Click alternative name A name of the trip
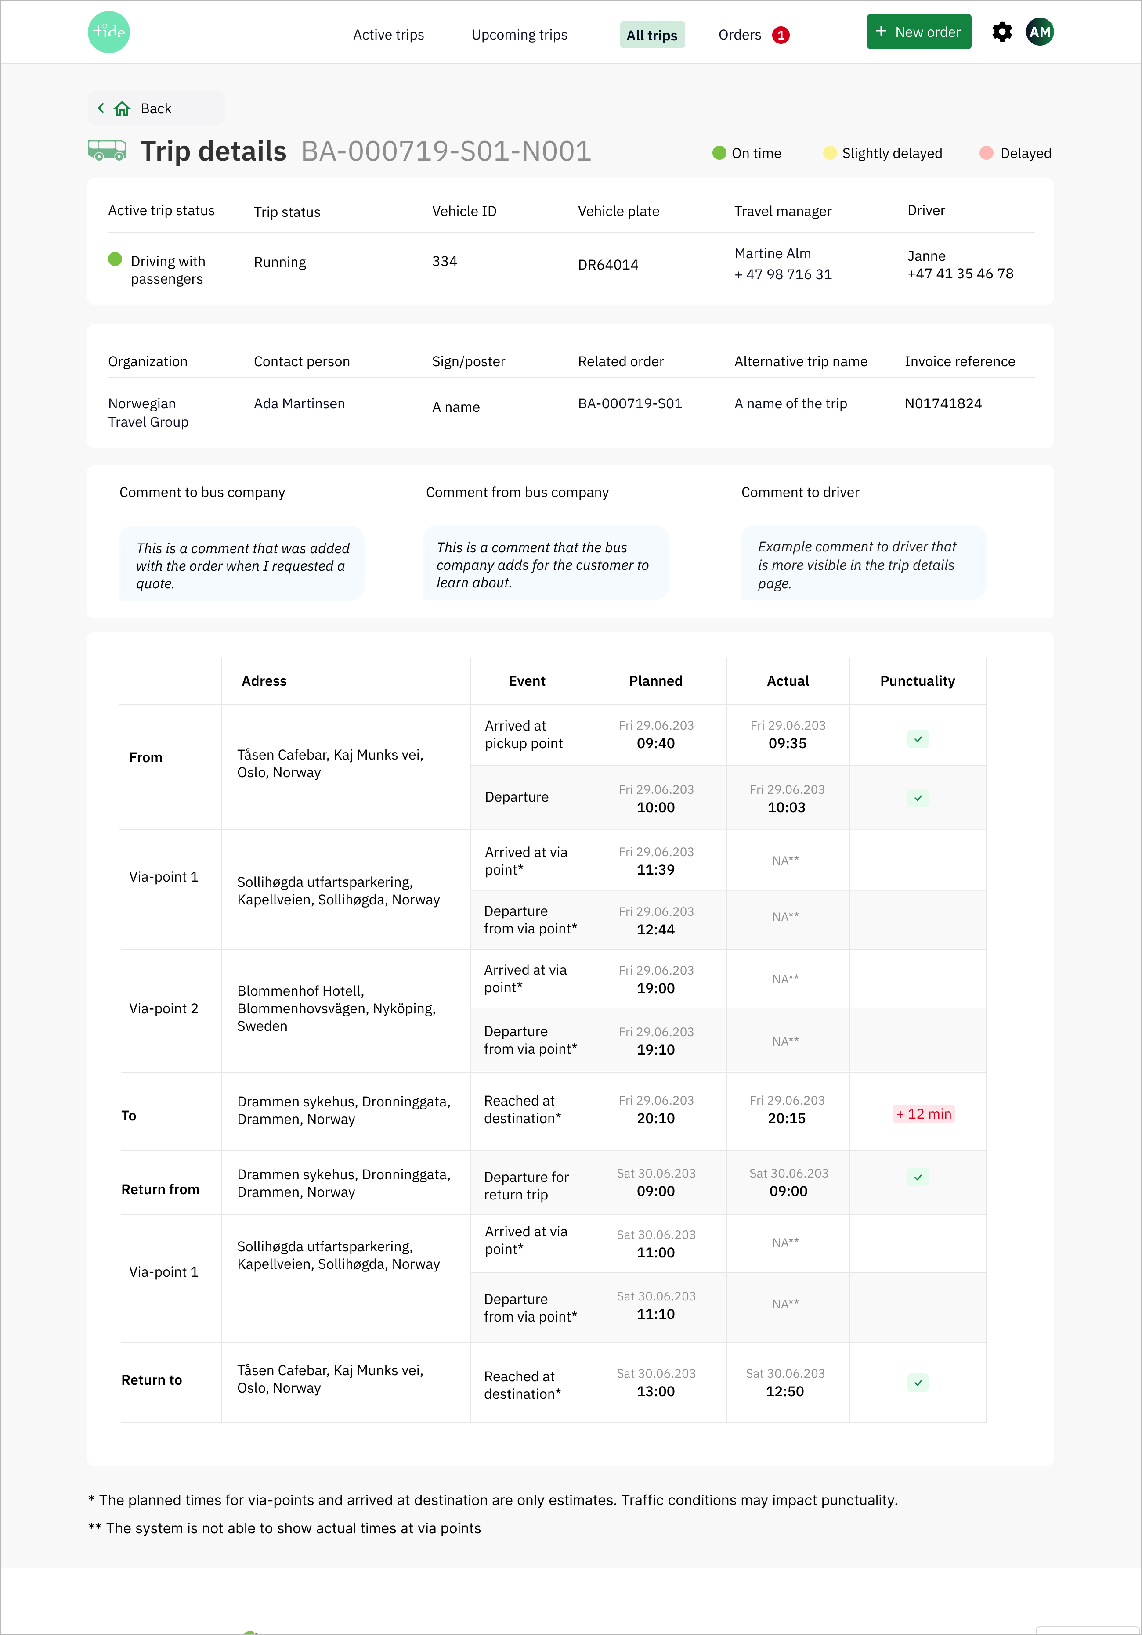The height and width of the screenshot is (1635, 1142). [x=791, y=404]
